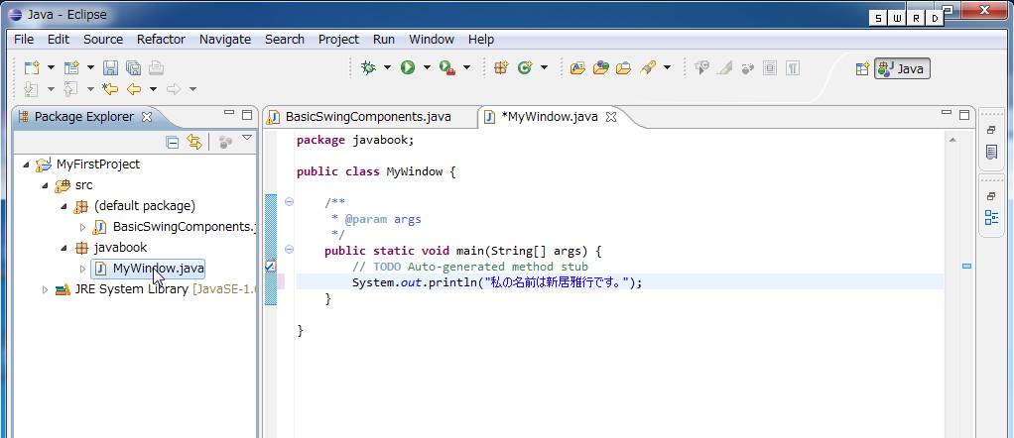Click the Debug bug icon
Image resolution: width=1014 pixels, height=438 pixels.
coord(369,68)
